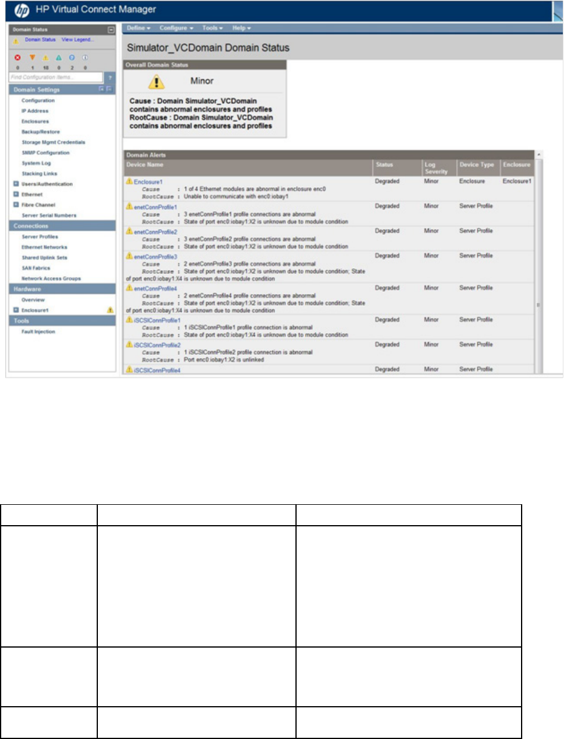
Task: Click the collapse-all icon in Domain Settings header
Action: click(109, 89)
